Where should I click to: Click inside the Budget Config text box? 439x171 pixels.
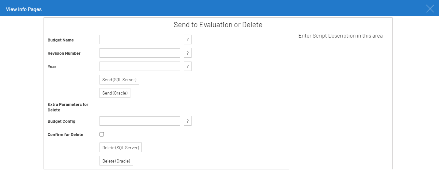(x=140, y=121)
